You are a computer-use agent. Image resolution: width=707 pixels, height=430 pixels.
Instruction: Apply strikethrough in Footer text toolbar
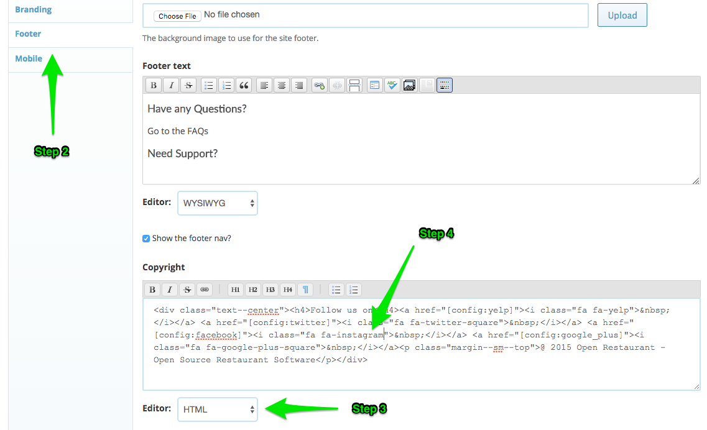[x=188, y=85]
